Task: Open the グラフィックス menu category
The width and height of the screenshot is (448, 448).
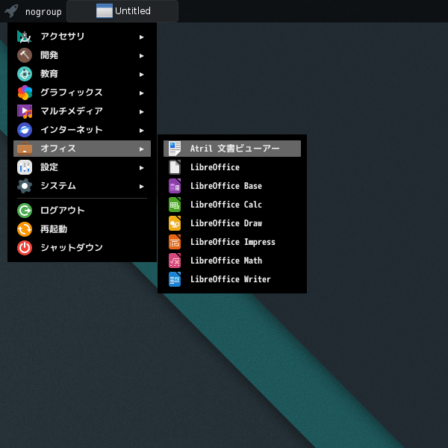Action: coord(82,93)
